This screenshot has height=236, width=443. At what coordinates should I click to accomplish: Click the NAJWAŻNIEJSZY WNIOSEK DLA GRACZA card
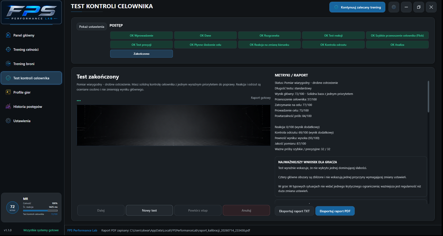(351, 177)
